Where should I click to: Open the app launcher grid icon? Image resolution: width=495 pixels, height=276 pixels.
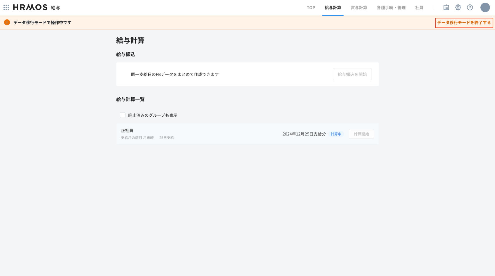(6, 7)
